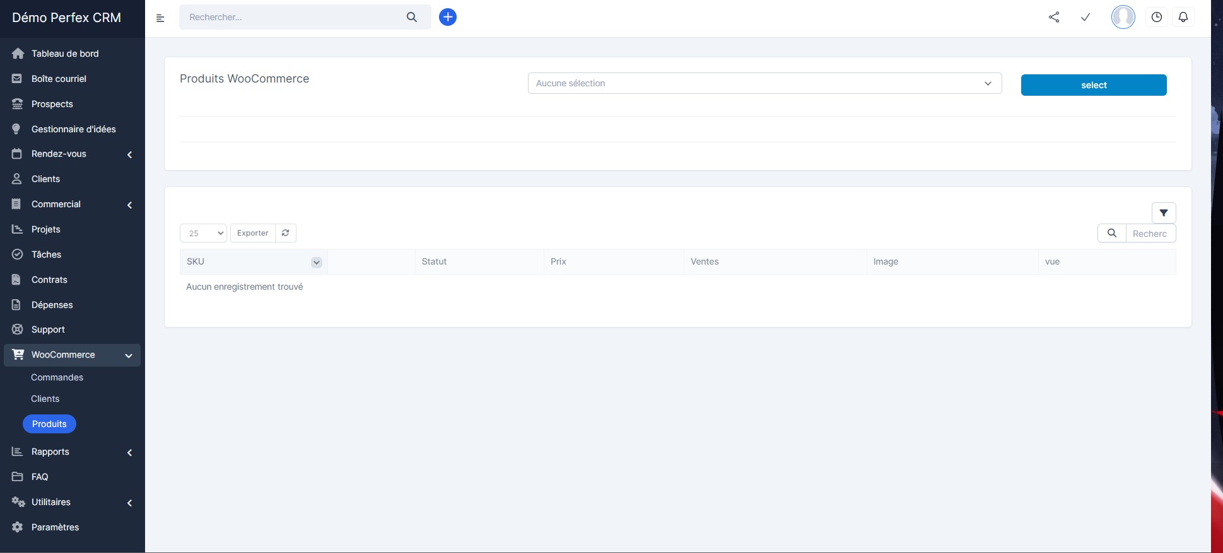The image size is (1223, 553).
Task: Click the Dépenses document icon
Action: click(16, 305)
